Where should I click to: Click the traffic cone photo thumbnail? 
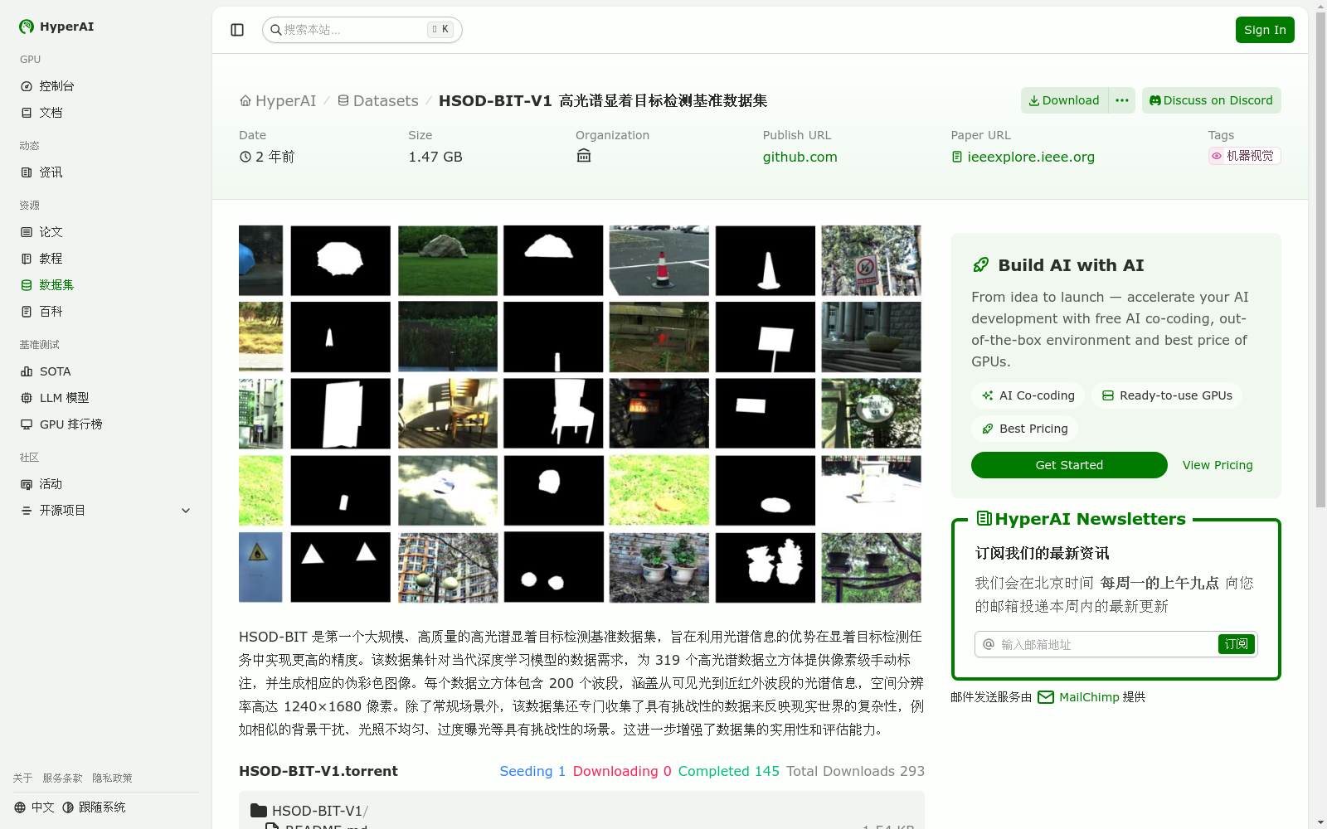coord(659,260)
